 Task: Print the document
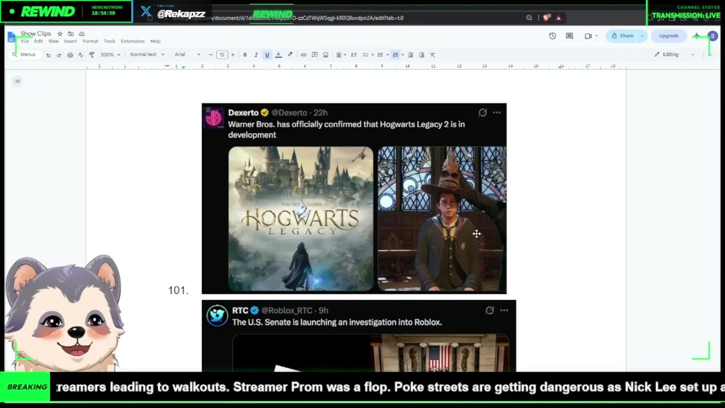pyautogui.click(x=70, y=55)
